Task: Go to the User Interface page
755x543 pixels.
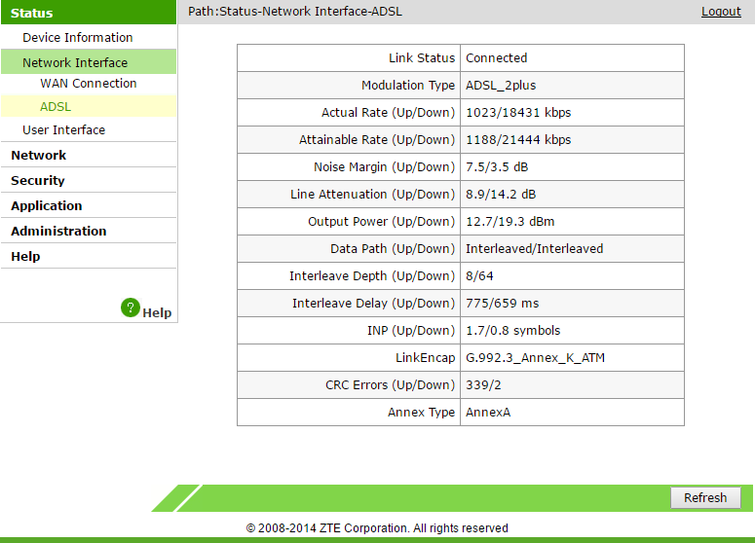Action: [64, 130]
